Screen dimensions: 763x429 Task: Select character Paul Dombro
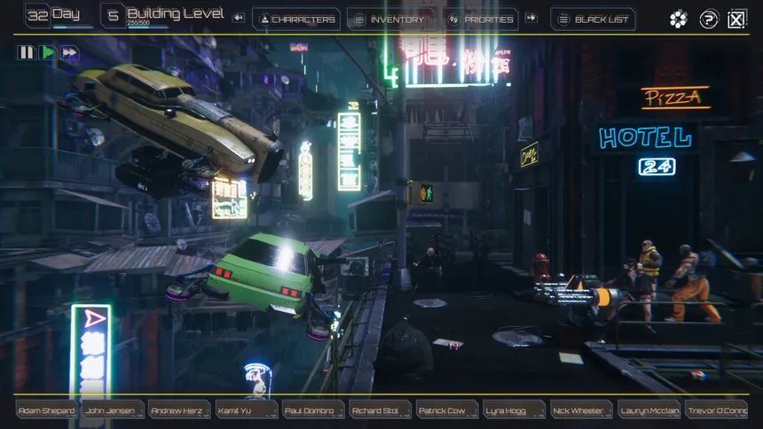click(313, 410)
